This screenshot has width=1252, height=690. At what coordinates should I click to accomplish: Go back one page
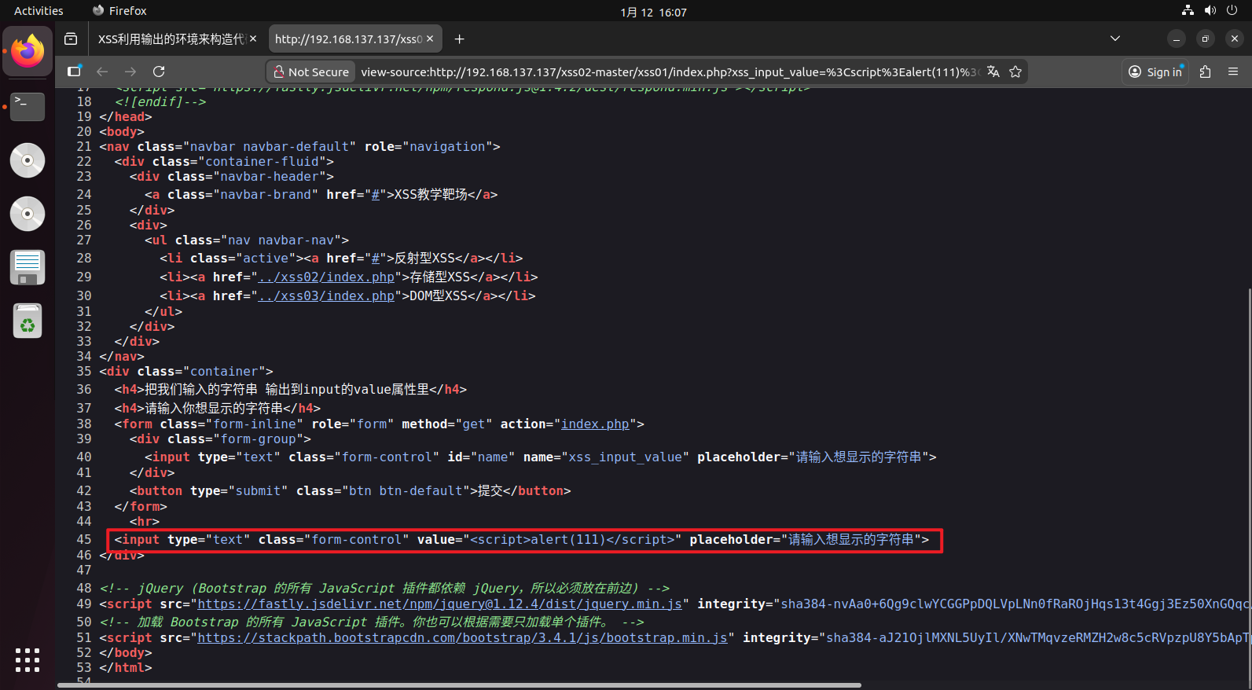(x=102, y=72)
